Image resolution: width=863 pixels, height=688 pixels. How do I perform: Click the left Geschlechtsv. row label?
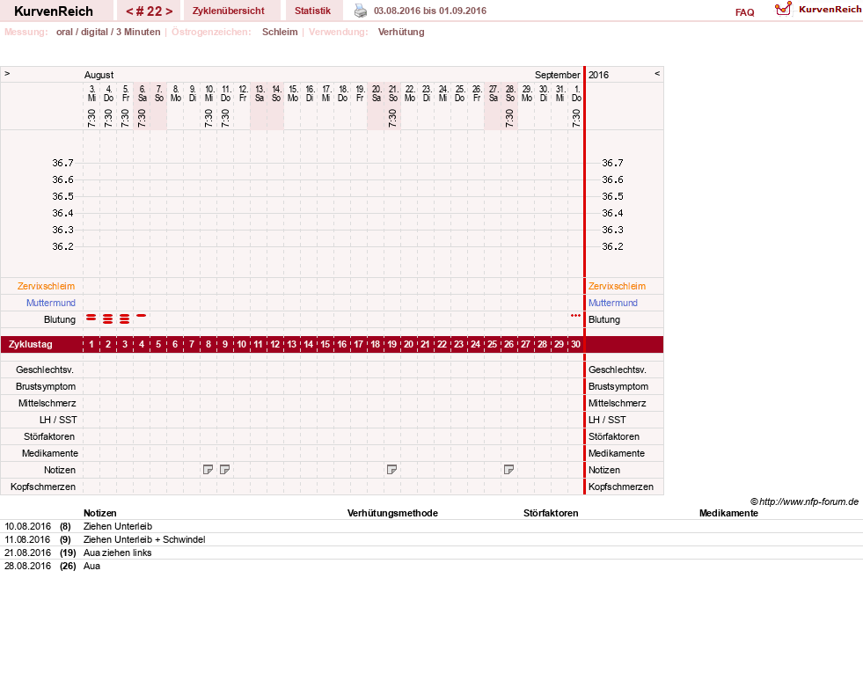tap(45, 370)
